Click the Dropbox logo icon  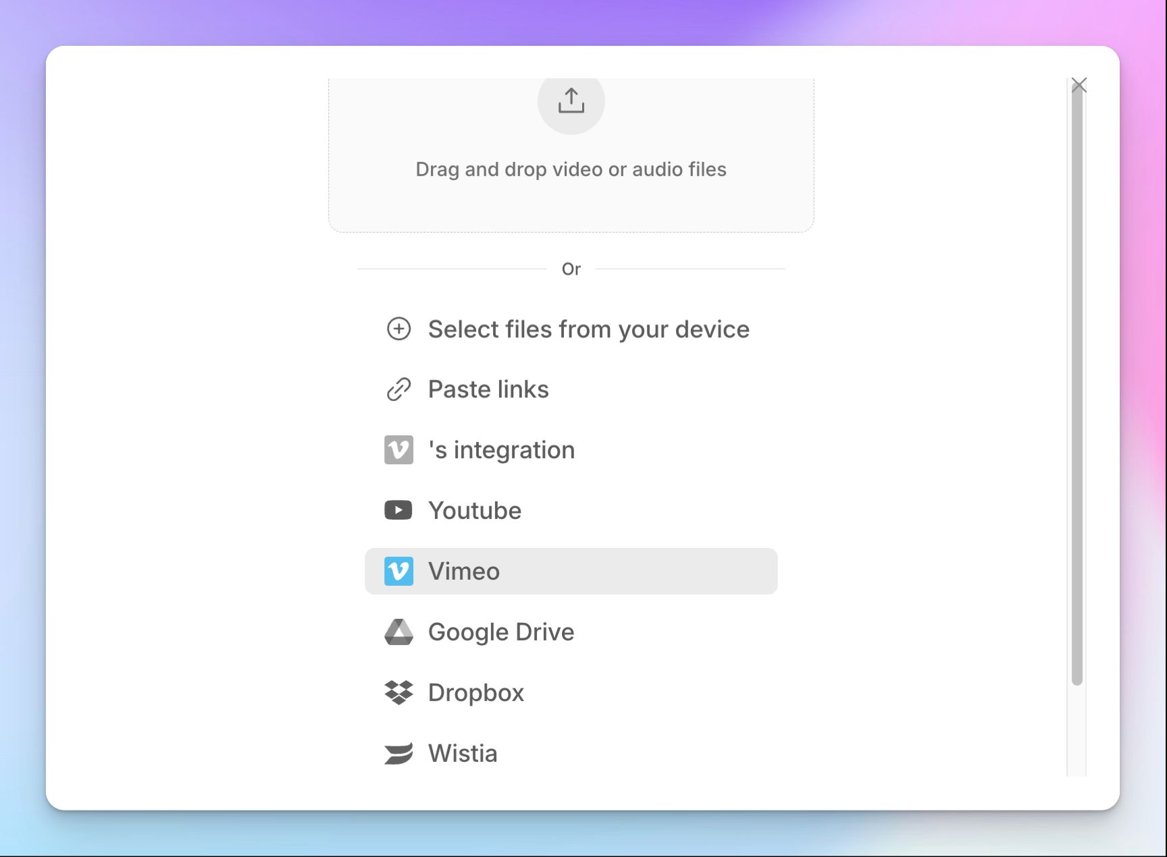[398, 692]
